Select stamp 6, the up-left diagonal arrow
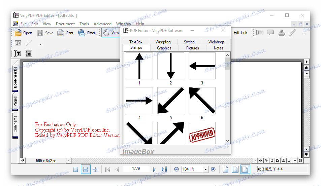 tap(202, 101)
